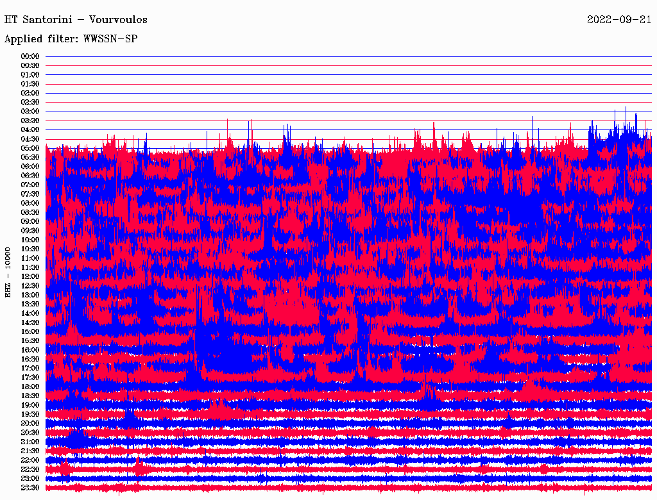Select the 22:00 time label

click(30, 460)
